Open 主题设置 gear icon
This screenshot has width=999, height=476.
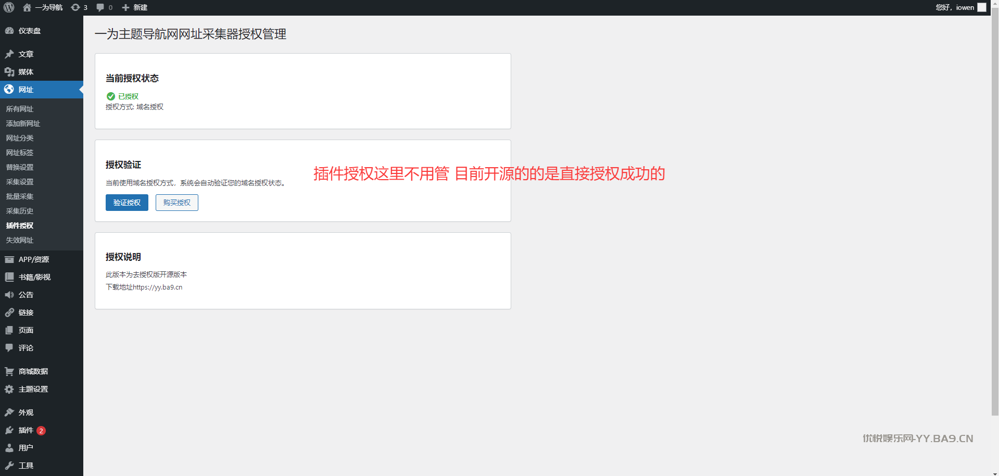tap(9, 389)
